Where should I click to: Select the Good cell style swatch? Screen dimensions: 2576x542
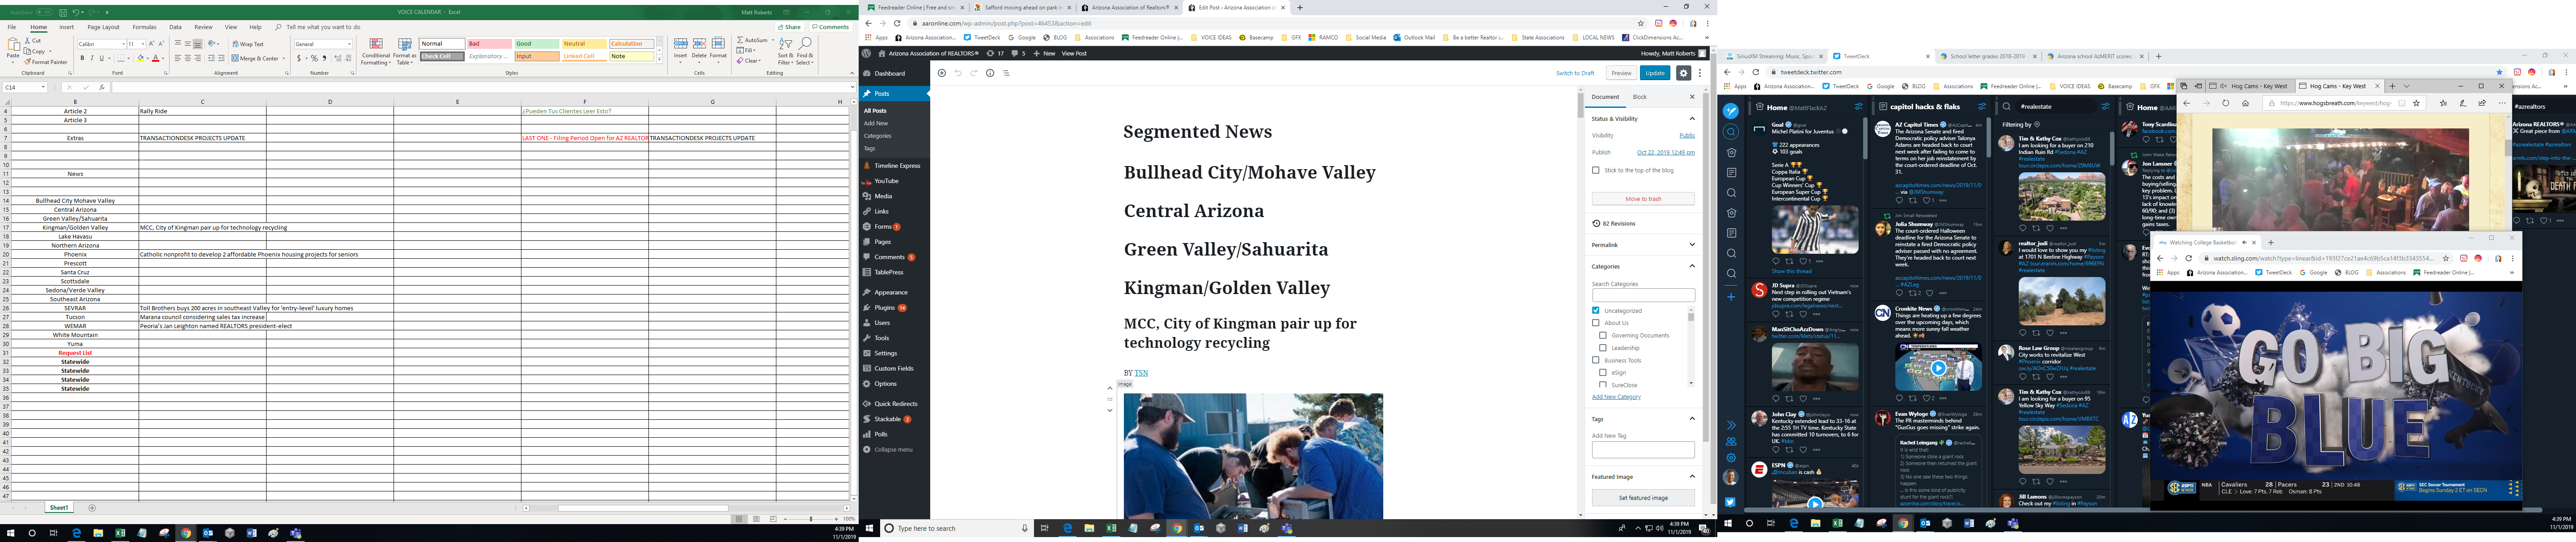click(537, 44)
